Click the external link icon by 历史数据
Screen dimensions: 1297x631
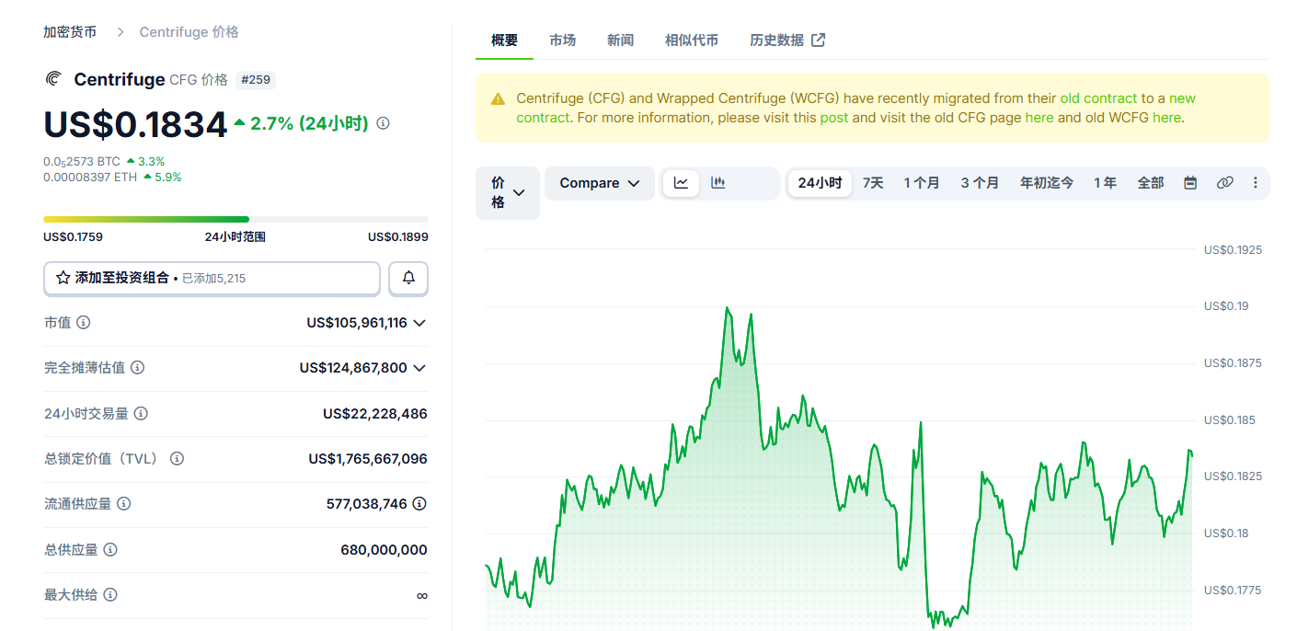pos(818,40)
